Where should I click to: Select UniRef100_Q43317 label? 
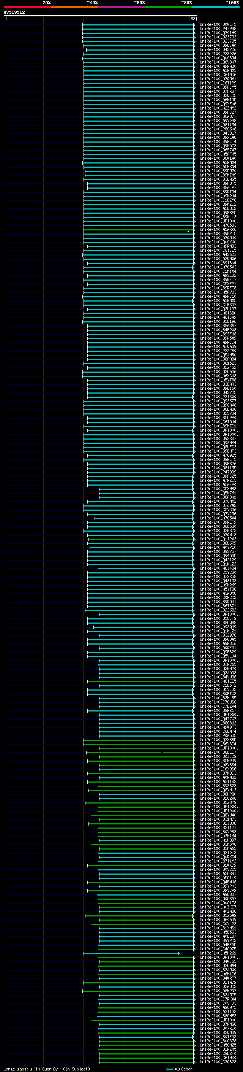coord(218,133)
